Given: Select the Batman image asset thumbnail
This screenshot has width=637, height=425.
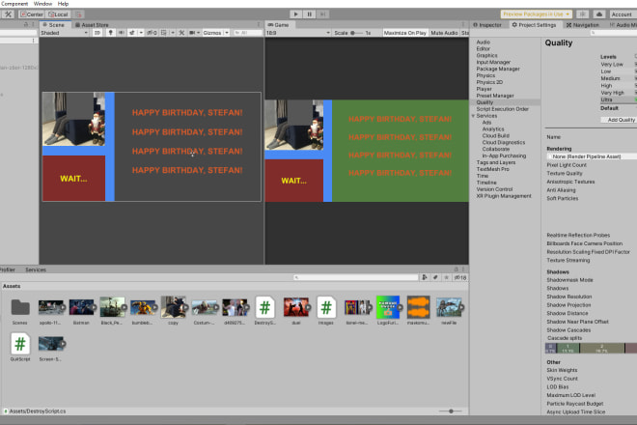Looking at the screenshot, I should point(81,307).
